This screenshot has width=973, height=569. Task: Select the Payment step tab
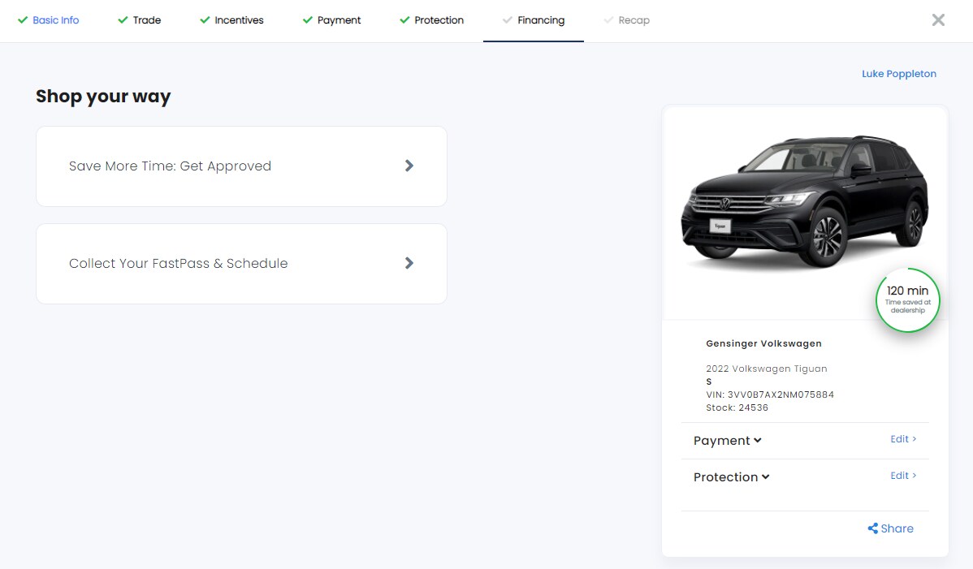pos(331,20)
